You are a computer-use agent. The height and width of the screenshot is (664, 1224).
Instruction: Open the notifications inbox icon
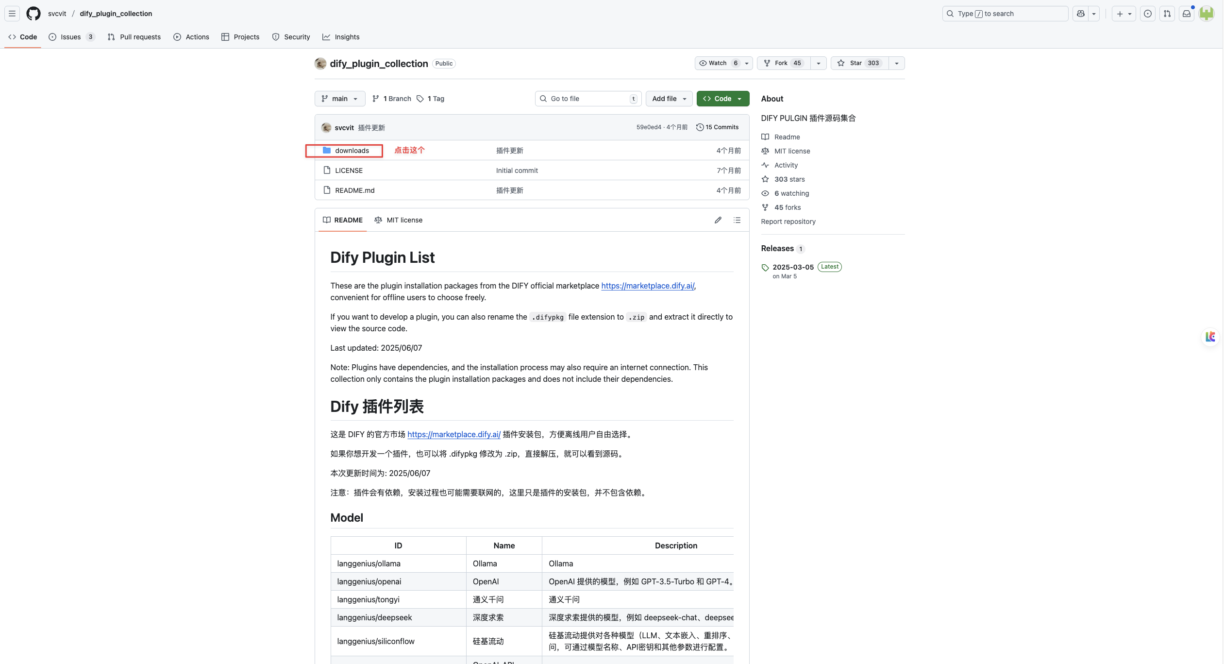[x=1186, y=14]
